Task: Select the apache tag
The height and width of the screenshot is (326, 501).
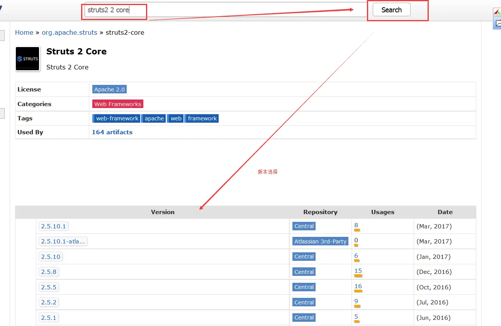Action: pyautogui.click(x=153, y=118)
